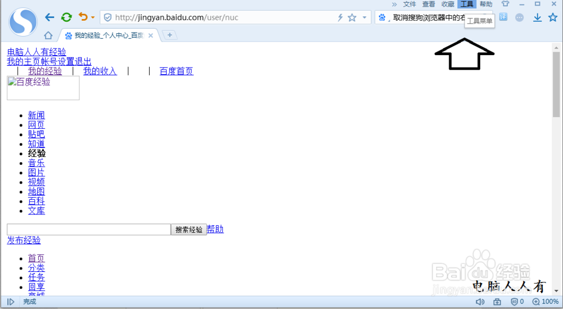Open the 我的经验 link
The height and width of the screenshot is (309, 563).
click(45, 71)
